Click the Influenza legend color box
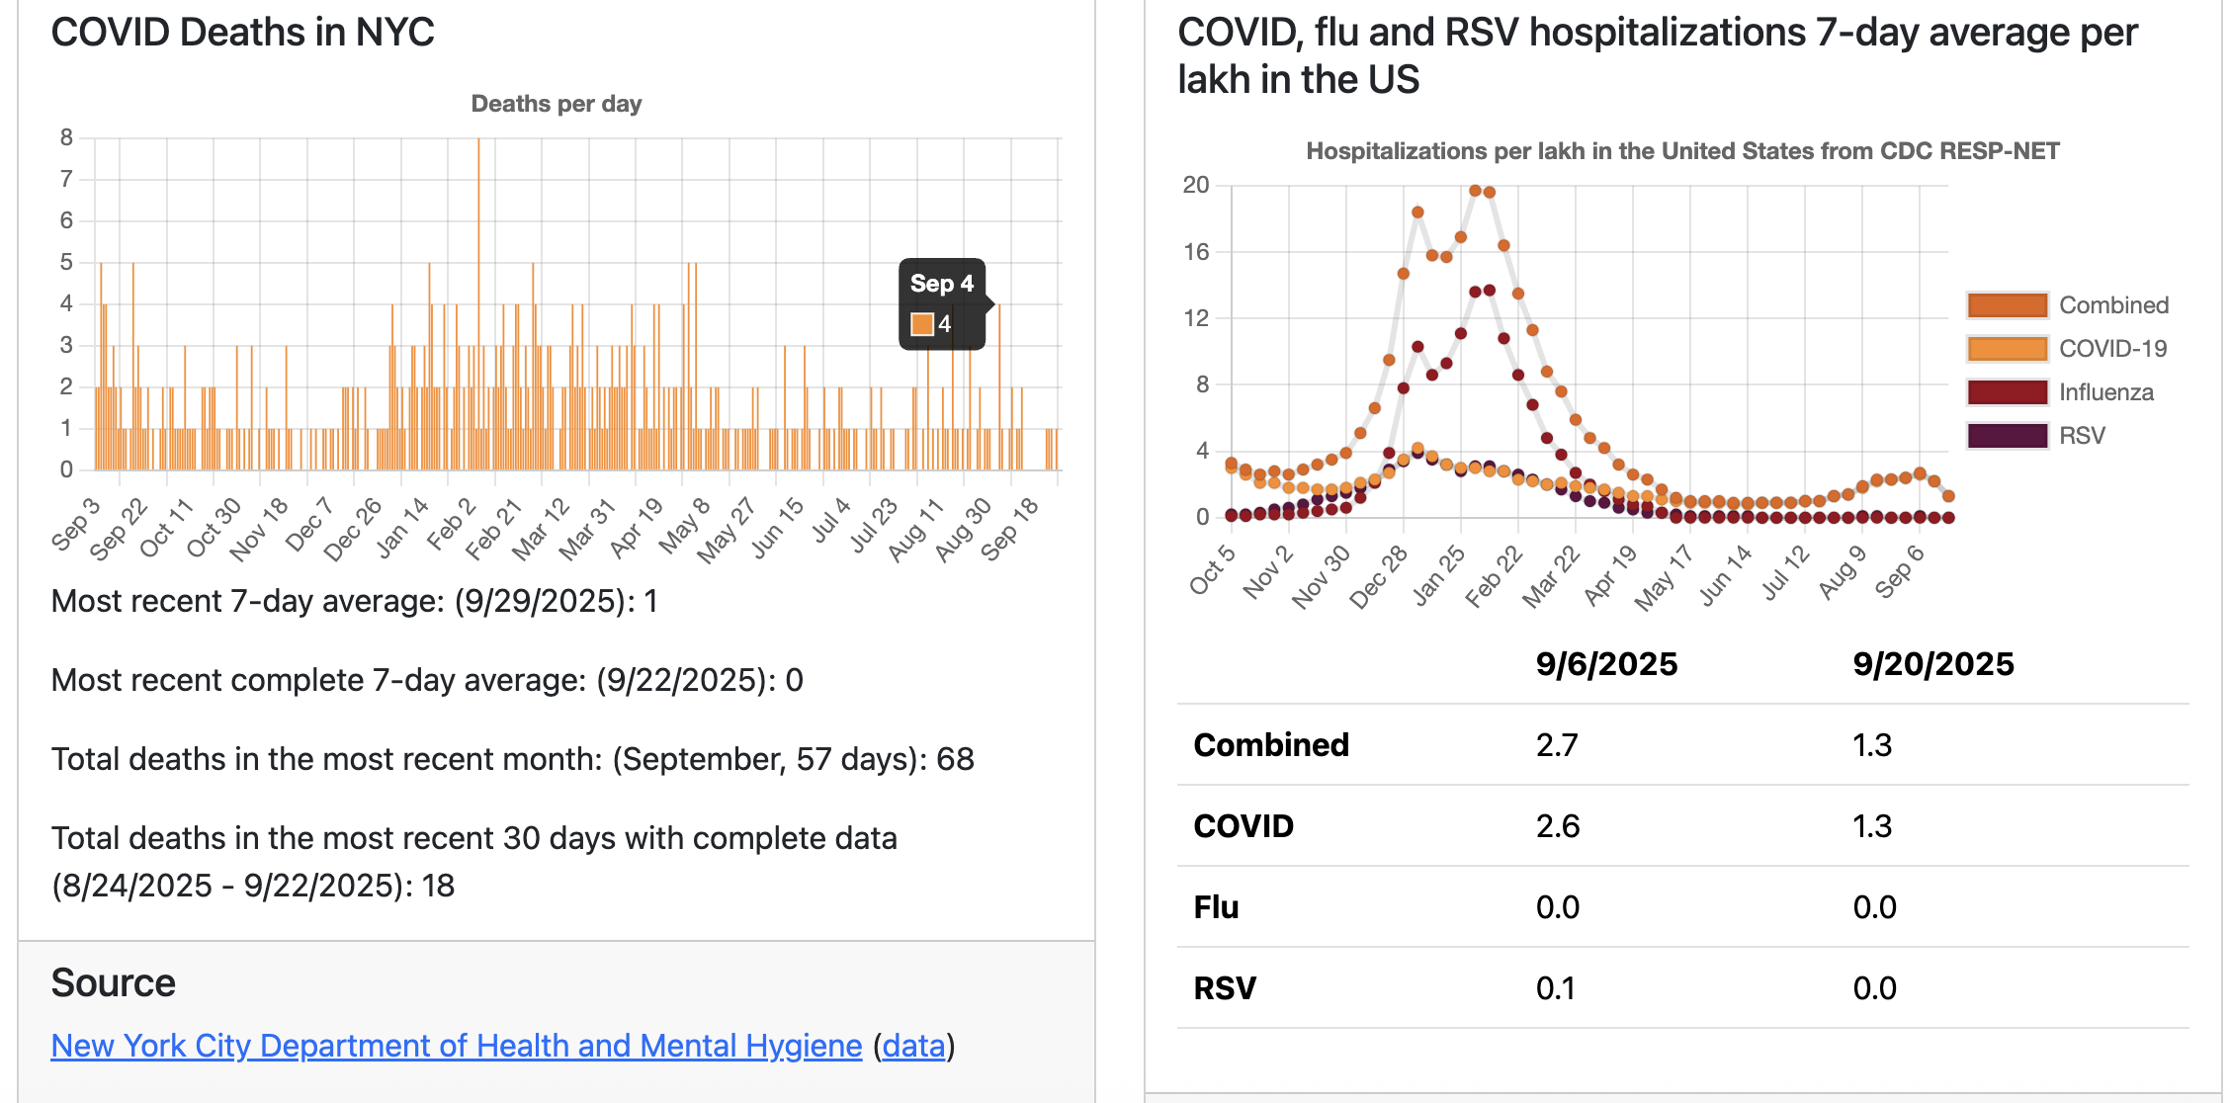Screen dimensions: 2230x1103 pyautogui.click(x=2007, y=392)
